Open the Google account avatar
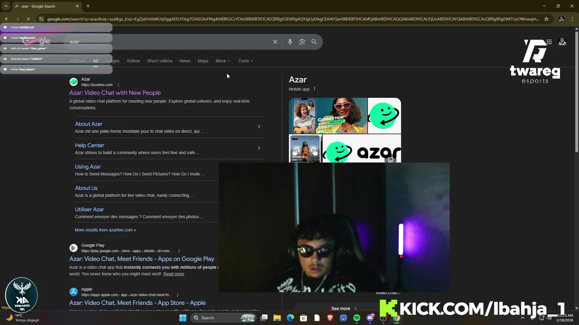Viewport: 579px width, 325px height. coord(562,42)
